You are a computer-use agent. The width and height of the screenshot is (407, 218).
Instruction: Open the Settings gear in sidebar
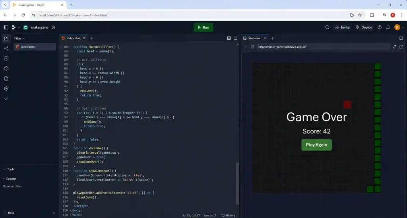[6, 89]
